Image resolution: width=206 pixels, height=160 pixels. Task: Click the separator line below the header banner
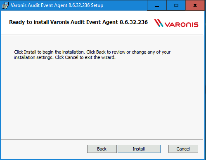(x=102, y=35)
